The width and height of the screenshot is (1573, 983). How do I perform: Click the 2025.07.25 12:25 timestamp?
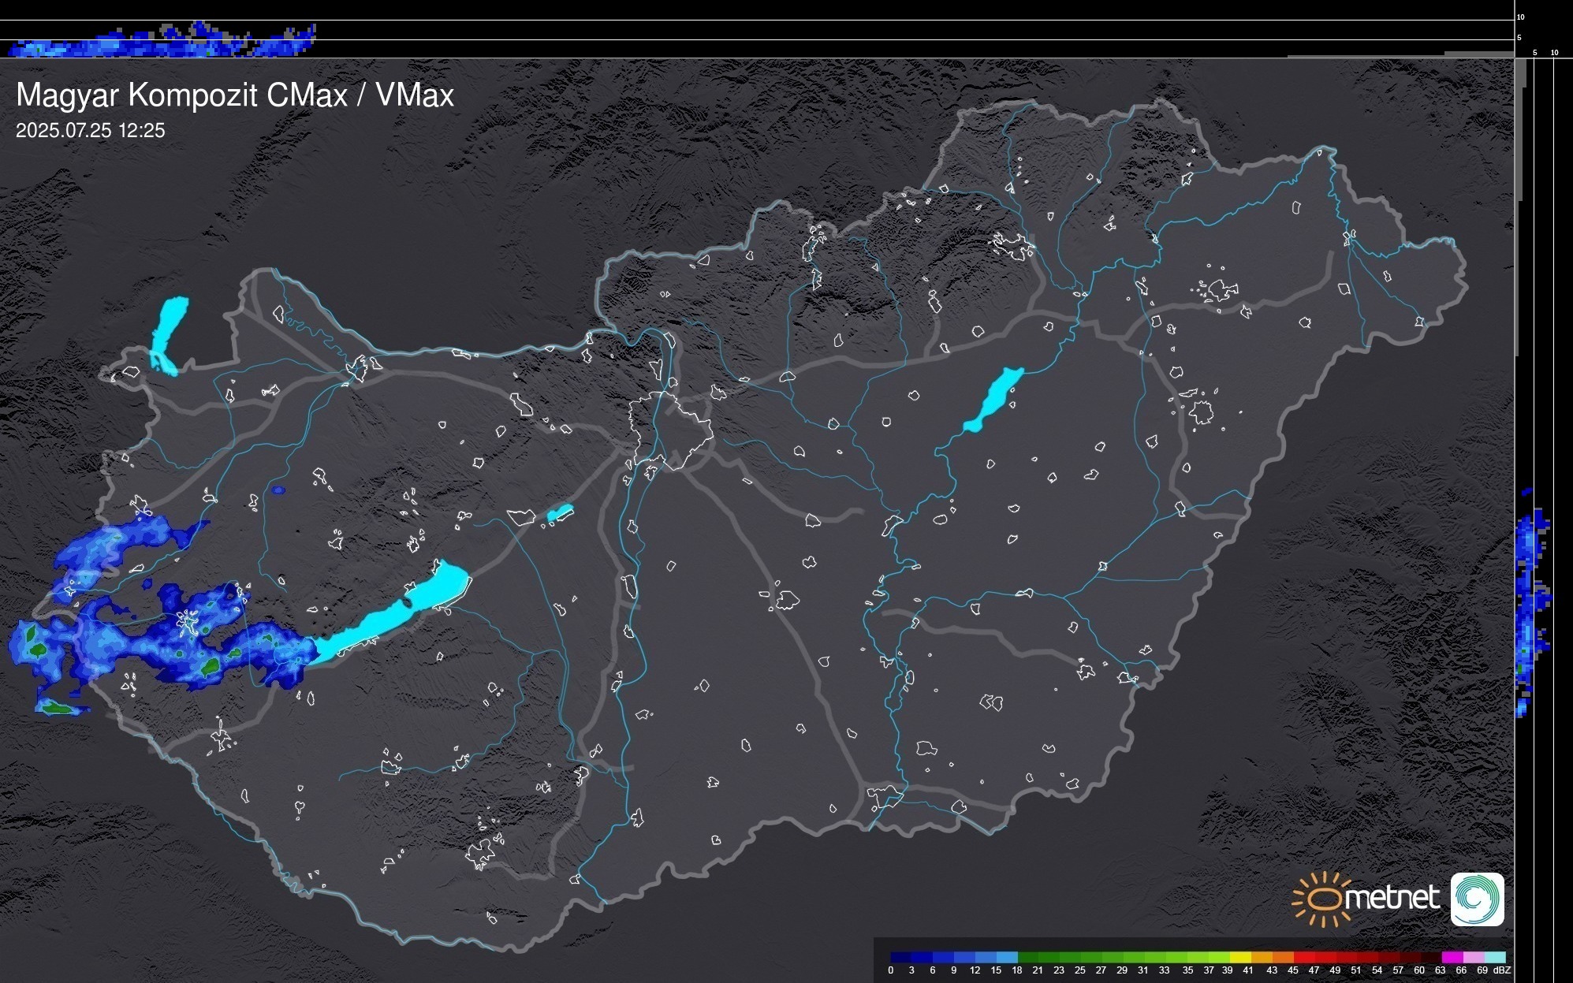90,130
